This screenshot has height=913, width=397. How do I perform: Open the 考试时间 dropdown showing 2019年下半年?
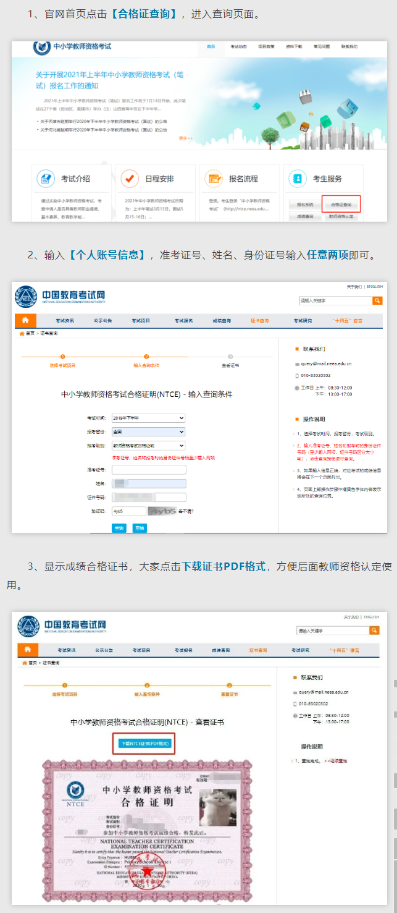pyautogui.click(x=148, y=418)
